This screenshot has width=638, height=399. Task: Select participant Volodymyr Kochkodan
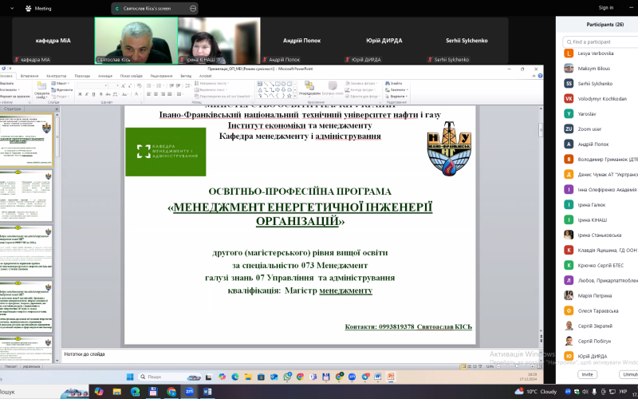pyautogui.click(x=601, y=98)
